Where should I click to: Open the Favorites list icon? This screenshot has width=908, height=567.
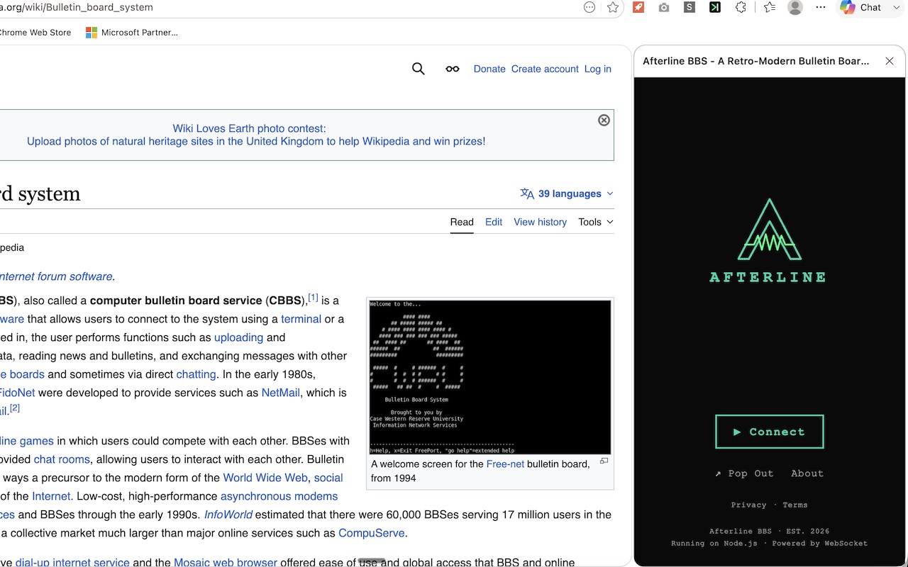click(x=770, y=7)
